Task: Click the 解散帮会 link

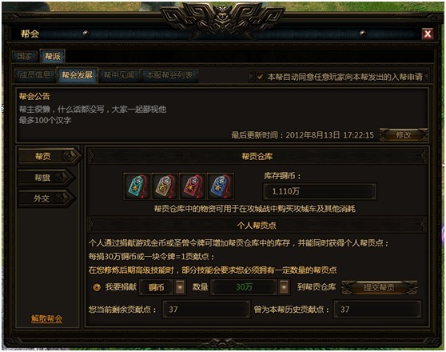Action: tap(46, 318)
